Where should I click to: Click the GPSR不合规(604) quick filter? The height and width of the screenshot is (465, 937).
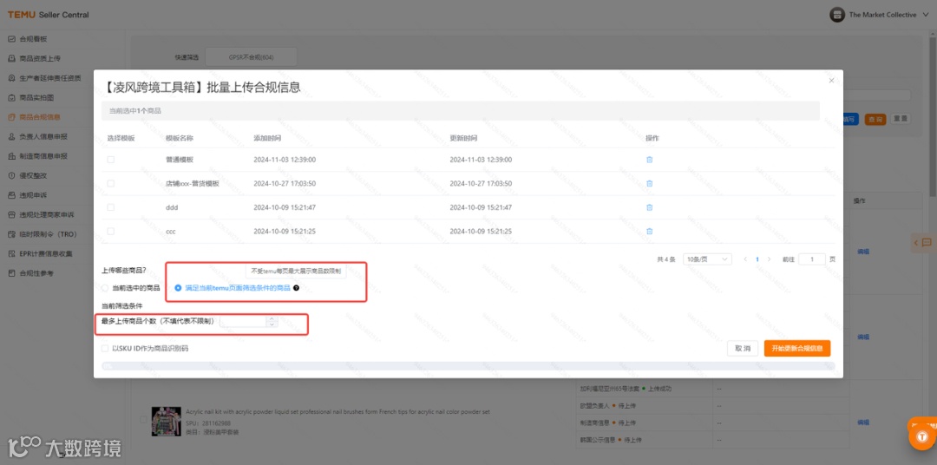click(251, 57)
